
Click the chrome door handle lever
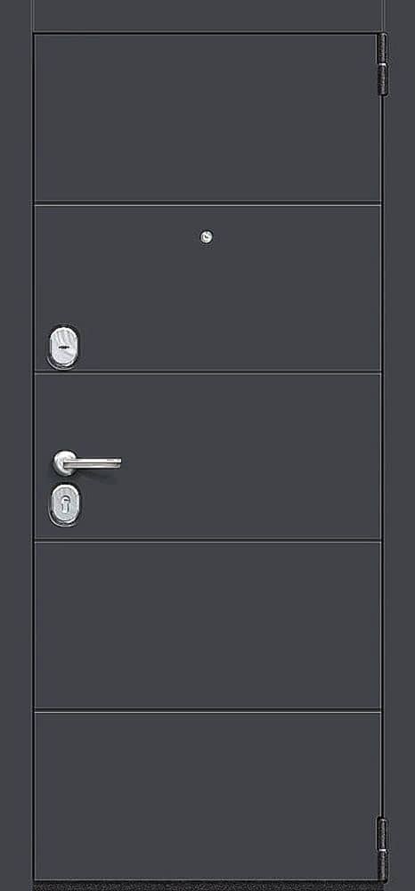pos(92,462)
